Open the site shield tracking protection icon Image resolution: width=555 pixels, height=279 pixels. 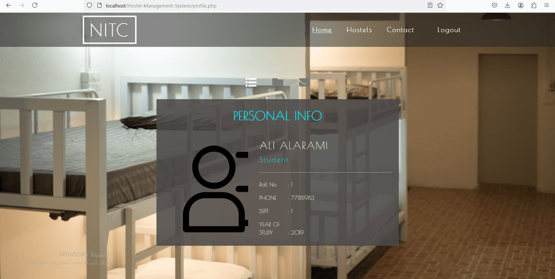[89, 5]
